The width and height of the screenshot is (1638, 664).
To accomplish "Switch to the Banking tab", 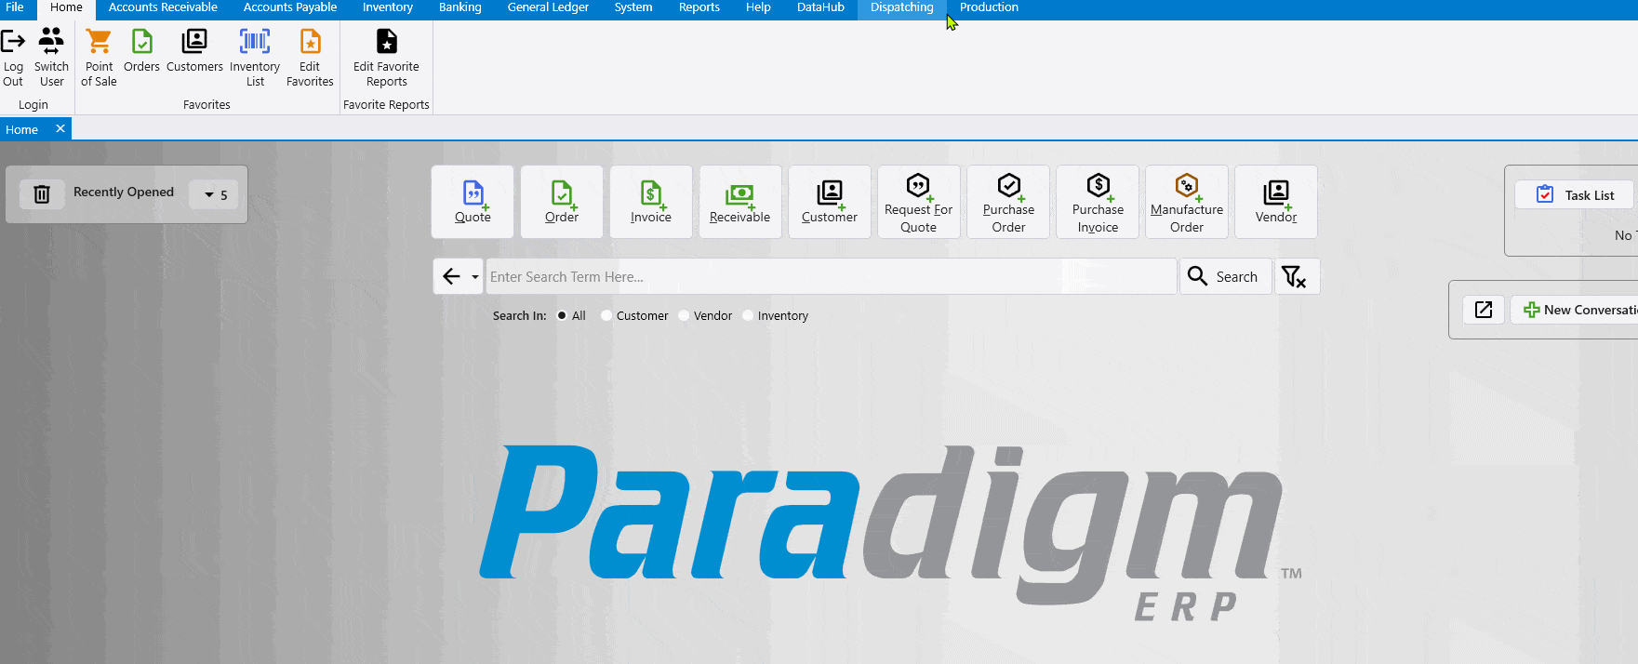I will [460, 7].
